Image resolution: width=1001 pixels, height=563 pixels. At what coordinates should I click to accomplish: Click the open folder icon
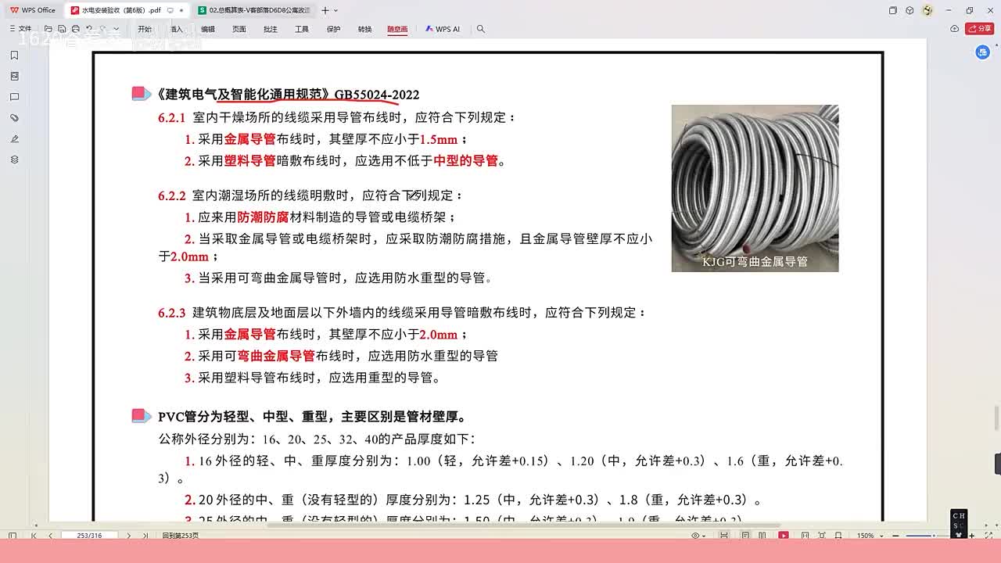point(48,29)
